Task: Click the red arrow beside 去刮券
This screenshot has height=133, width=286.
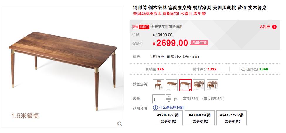Action: click(x=274, y=27)
